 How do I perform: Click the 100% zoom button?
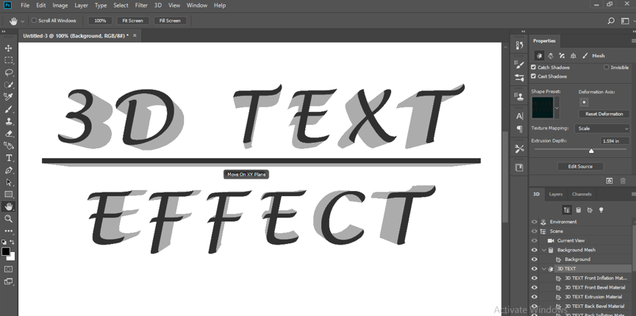(100, 21)
